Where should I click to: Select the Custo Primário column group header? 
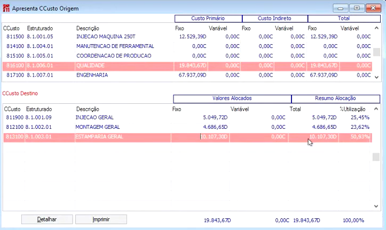(x=208, y=19)
